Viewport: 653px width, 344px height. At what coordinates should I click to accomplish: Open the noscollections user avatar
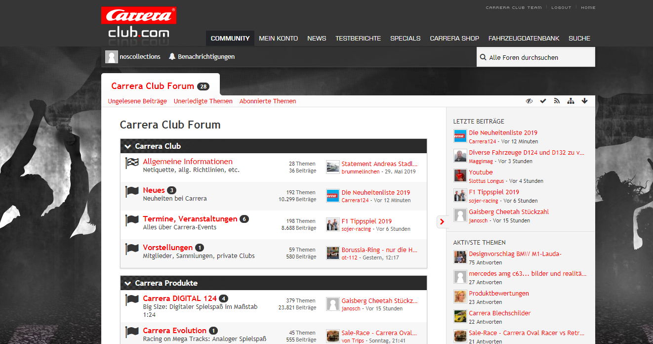pos(112,57)
